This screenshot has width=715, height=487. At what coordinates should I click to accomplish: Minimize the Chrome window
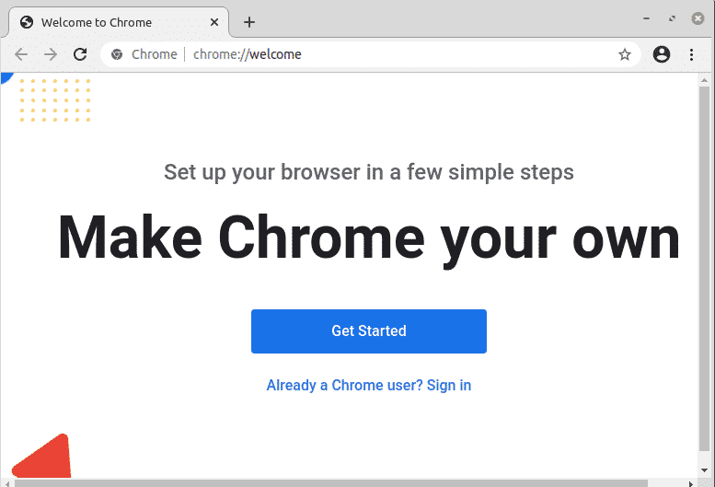pyautogui.click(x=647, y=17)
